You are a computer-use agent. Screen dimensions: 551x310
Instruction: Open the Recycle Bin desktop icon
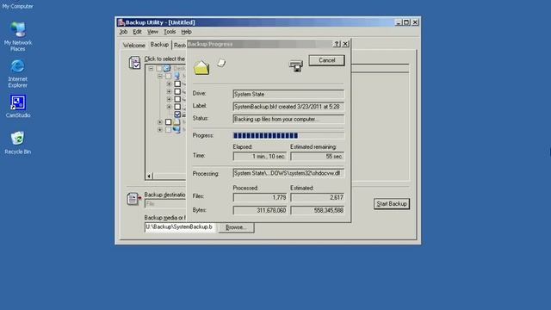pos(17,143)
